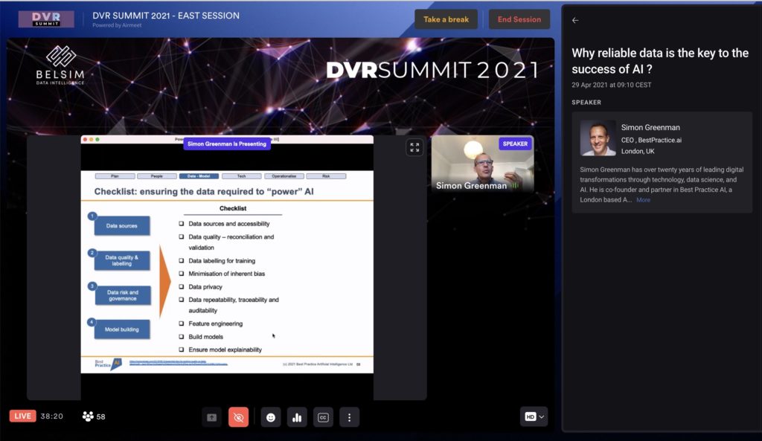This screenshot has width=762, height=441.
Task: Check Data repeatability, traceability checkbox
Action: click(x=182, y=300)
